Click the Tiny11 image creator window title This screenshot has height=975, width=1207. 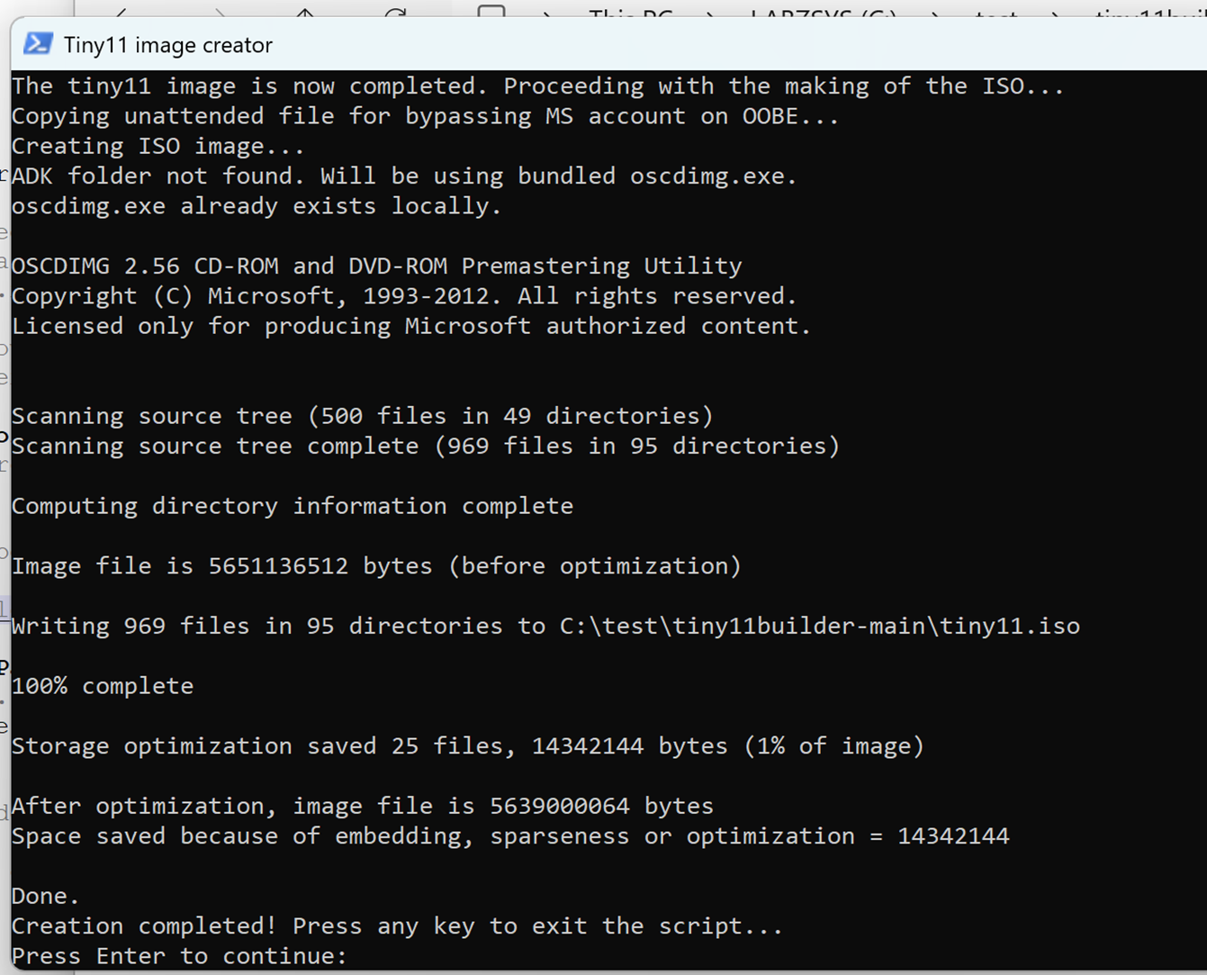pyautogui.click(x=168, y=45)
